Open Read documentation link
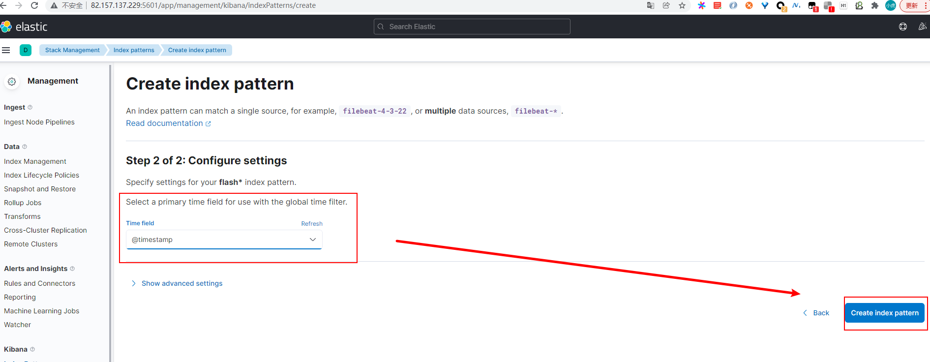The width and height of the screenshot is (930, 362). (168, 123)
